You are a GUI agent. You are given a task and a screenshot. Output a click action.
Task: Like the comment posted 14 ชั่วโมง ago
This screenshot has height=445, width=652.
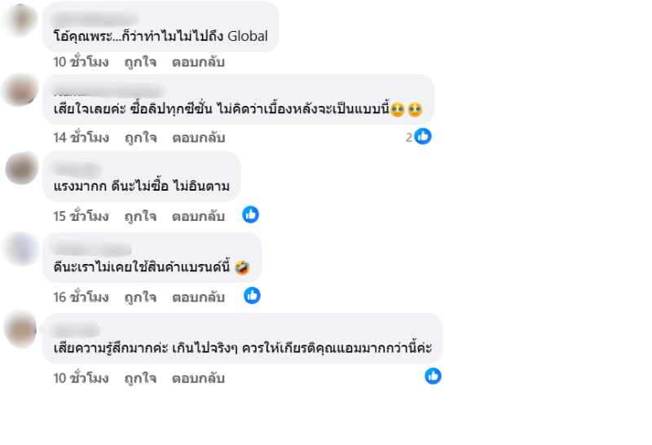(140, 138)
